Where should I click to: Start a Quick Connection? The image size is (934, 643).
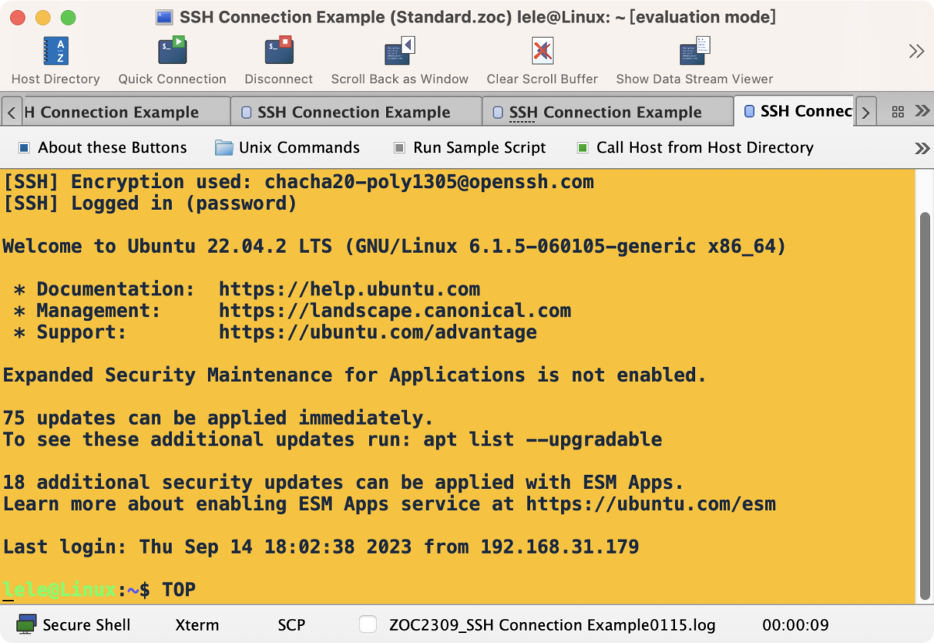coord(172,61)
